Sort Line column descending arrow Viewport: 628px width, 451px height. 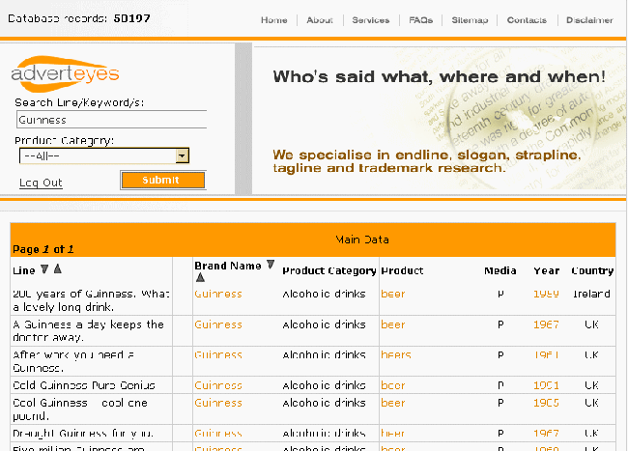(44, 268)
